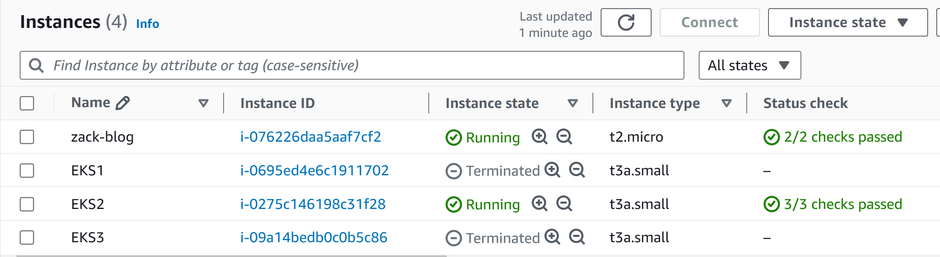The height and width of the screenshot is (257, 940).
Task: Click zoom-out icon beside EKS3 Terminated
Action: pyautogui.click(x=577, y=237)
